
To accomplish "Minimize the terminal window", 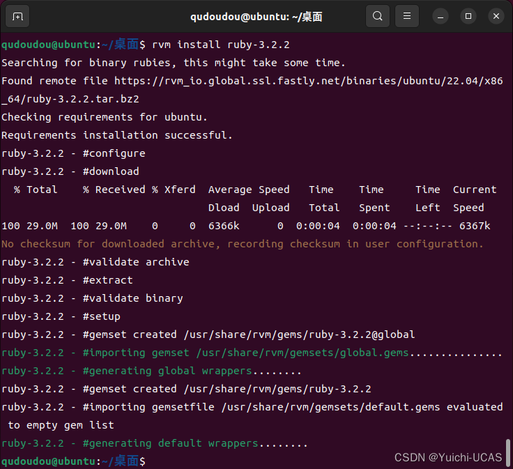I will 441,16.
